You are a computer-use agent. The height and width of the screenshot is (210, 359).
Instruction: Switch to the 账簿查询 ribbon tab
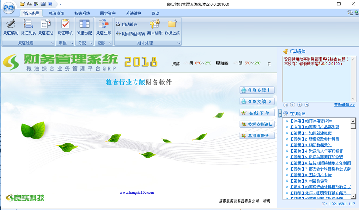(56, 13)
